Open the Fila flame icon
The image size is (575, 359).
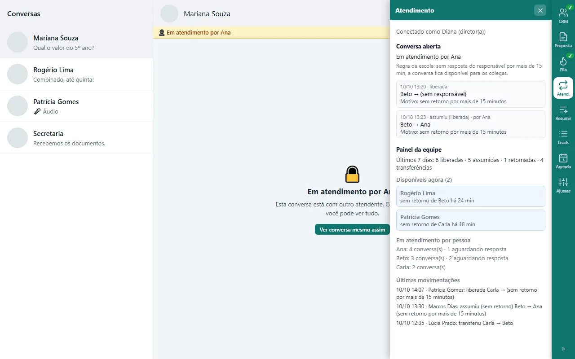563,64
